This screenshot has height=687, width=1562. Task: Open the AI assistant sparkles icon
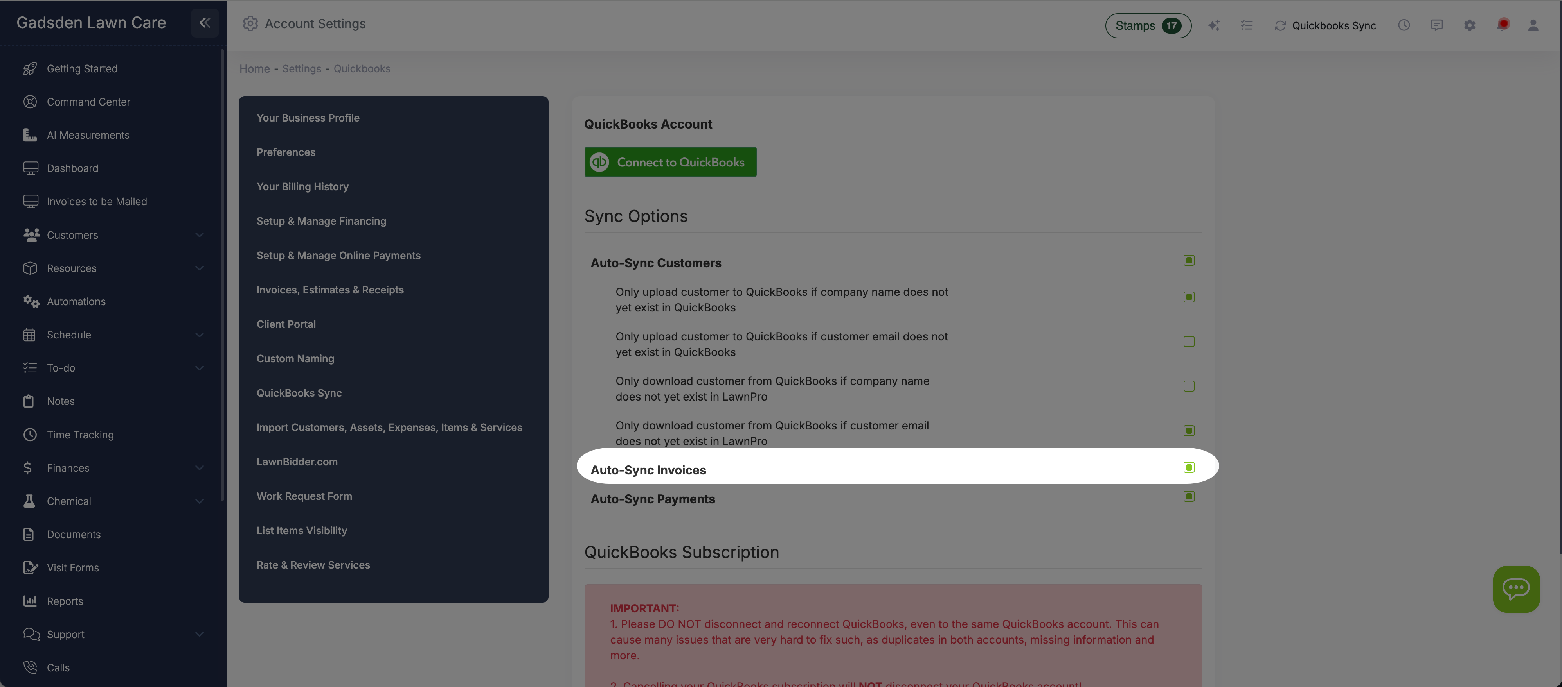click(1215, 25)
